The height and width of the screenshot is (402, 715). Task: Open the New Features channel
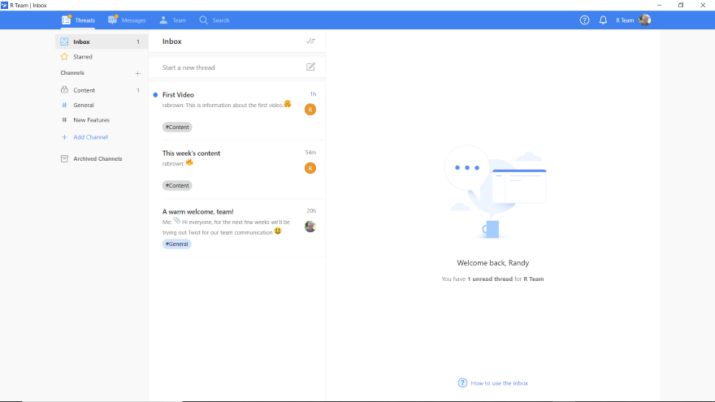(x=102, y=120)
